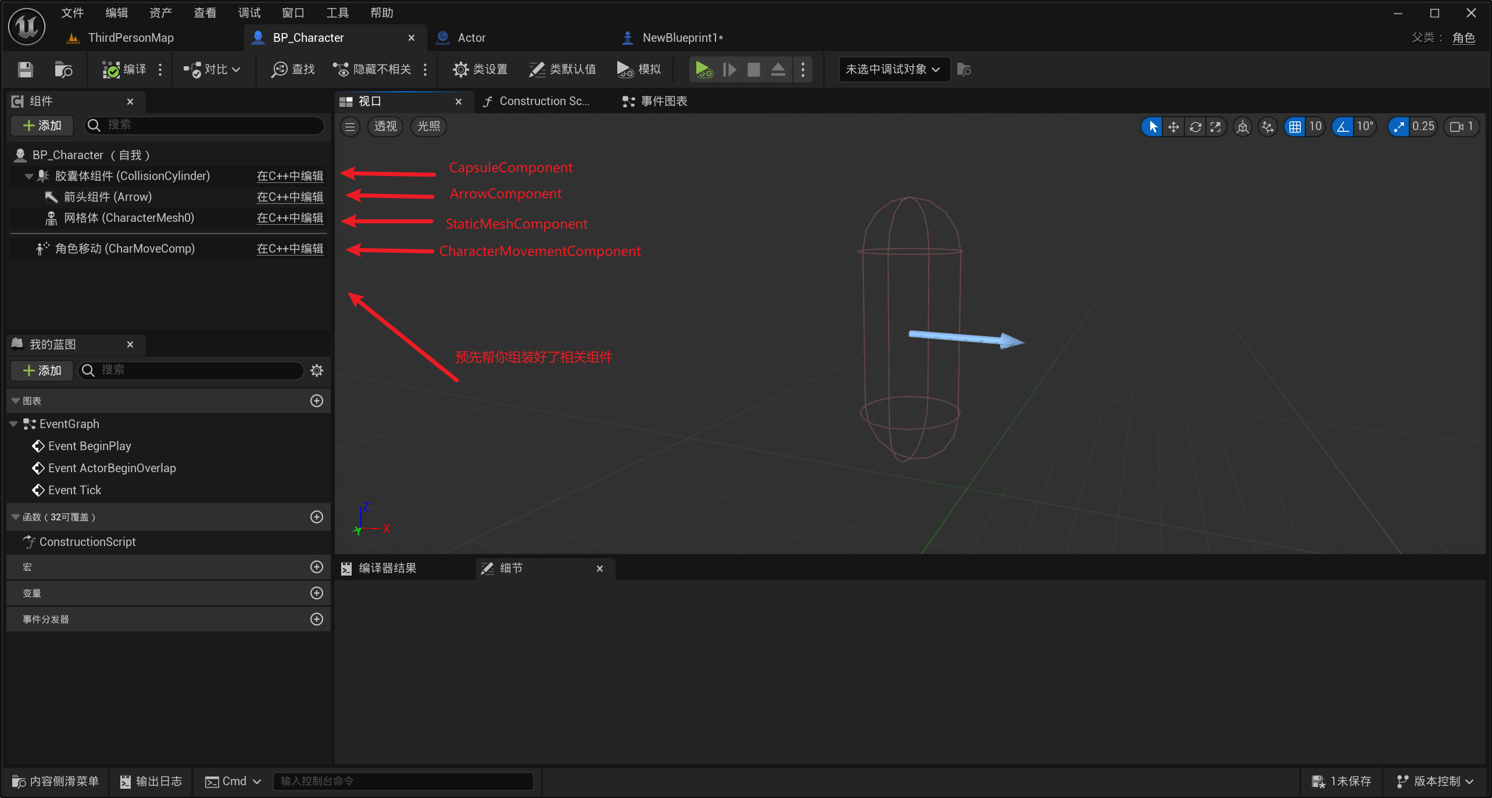Start 模拟 simulation

(x=639, y=70)
